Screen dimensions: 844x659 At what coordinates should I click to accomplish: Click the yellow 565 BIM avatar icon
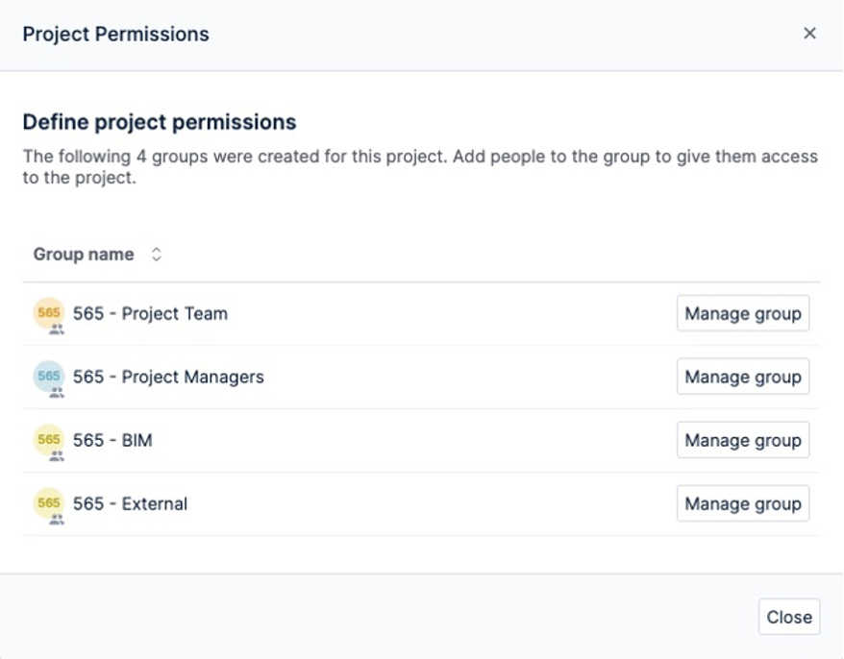click(x=48, y=439)
